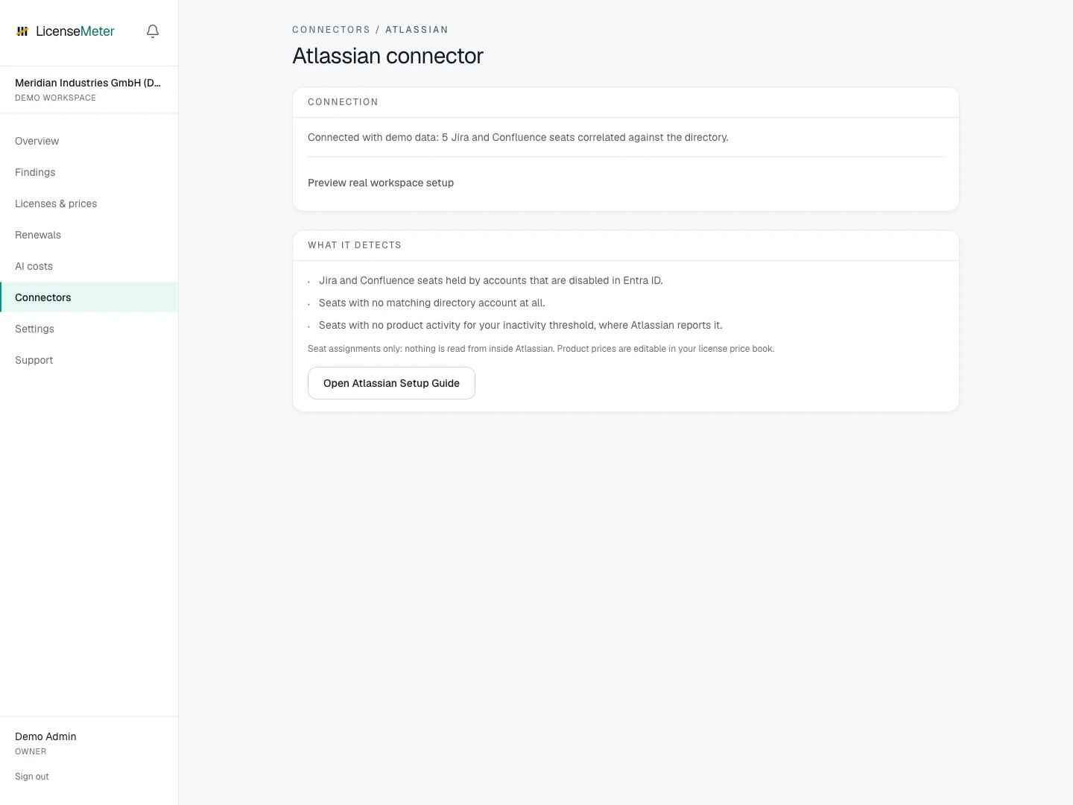1073x805 pixels.
Task: Click the Atlassian connector heading
Action: [x=387, y=56]
